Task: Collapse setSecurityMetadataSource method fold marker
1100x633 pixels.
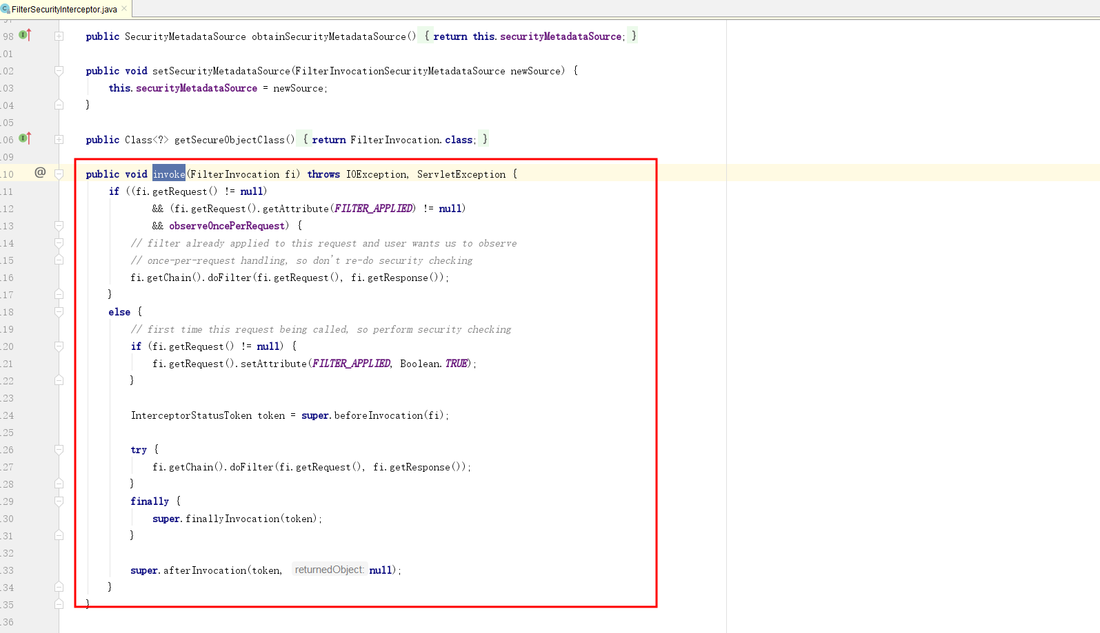Action: tap(59, 70)
